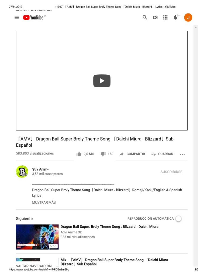Viewport: 207px width, 276px height.
Task: Open the three-dot more actions menu
Action: tap(182, 154)
